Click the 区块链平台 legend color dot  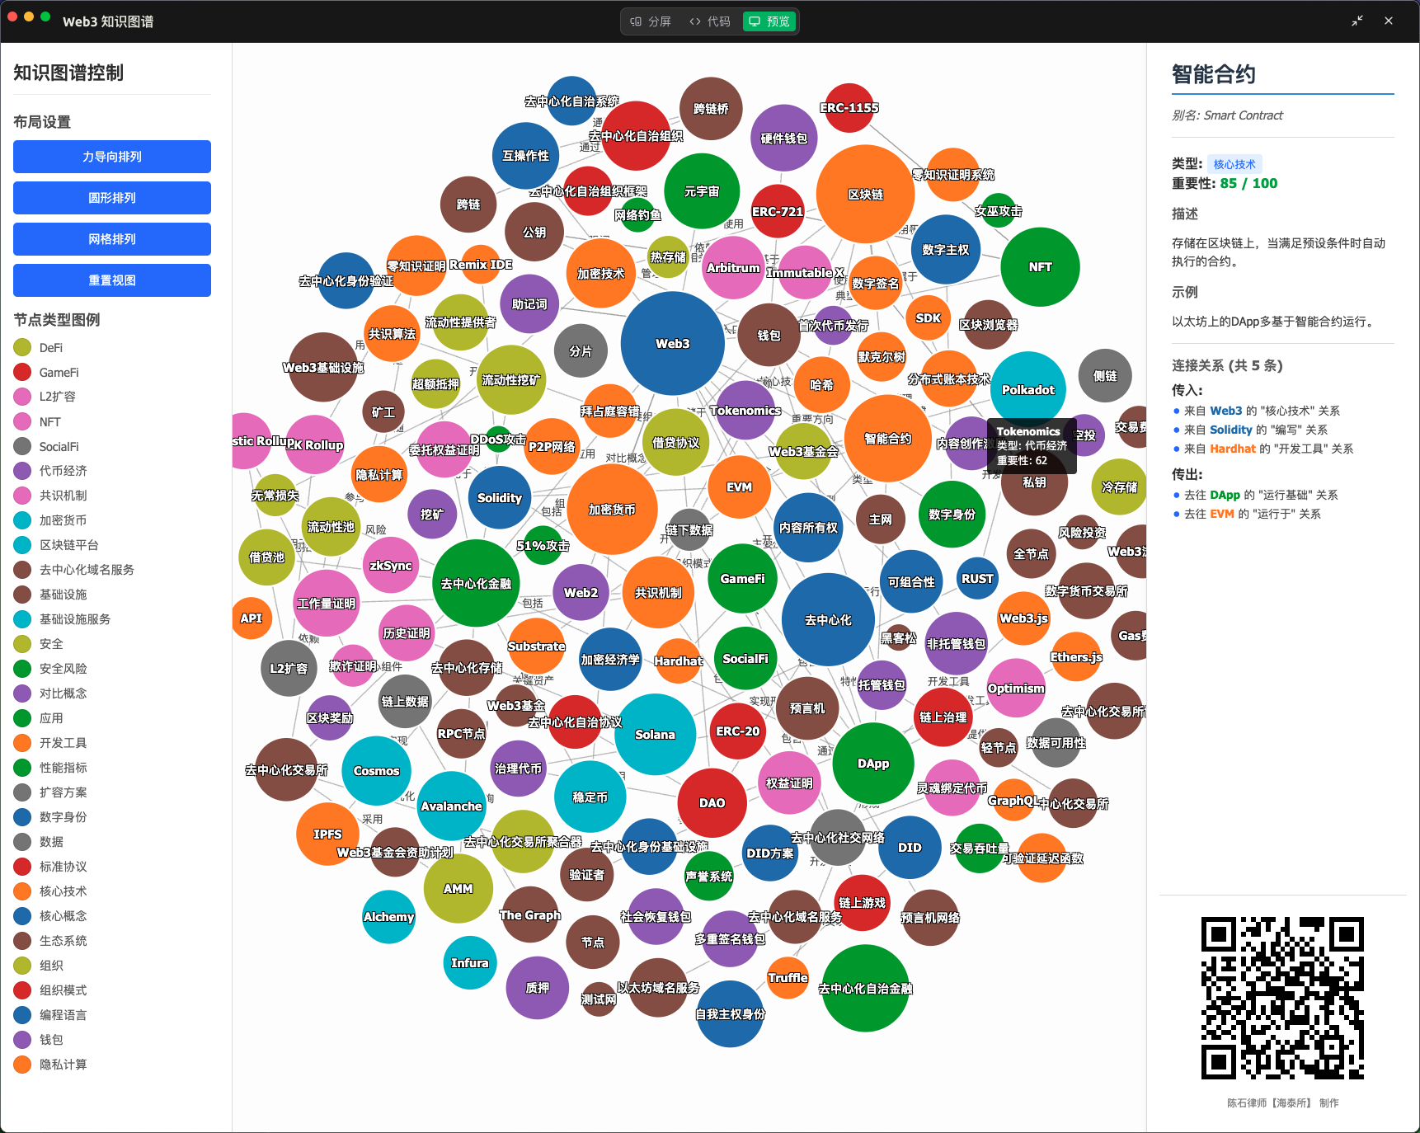click(x=23, y=545)
